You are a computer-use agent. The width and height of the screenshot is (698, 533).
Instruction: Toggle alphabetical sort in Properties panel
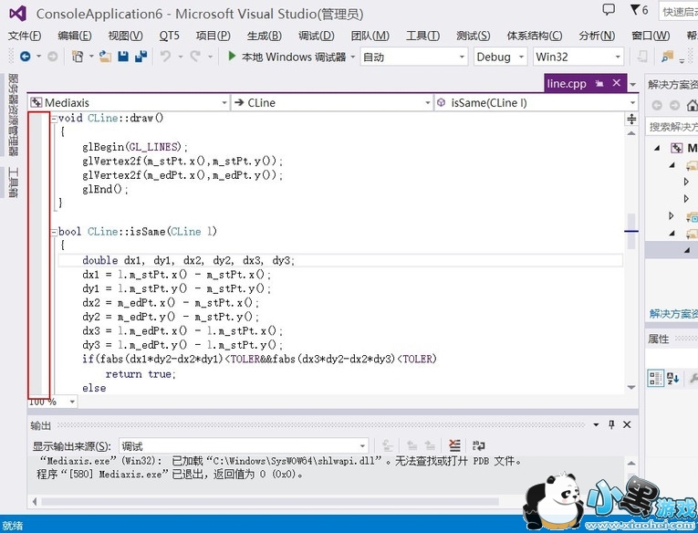673,378
